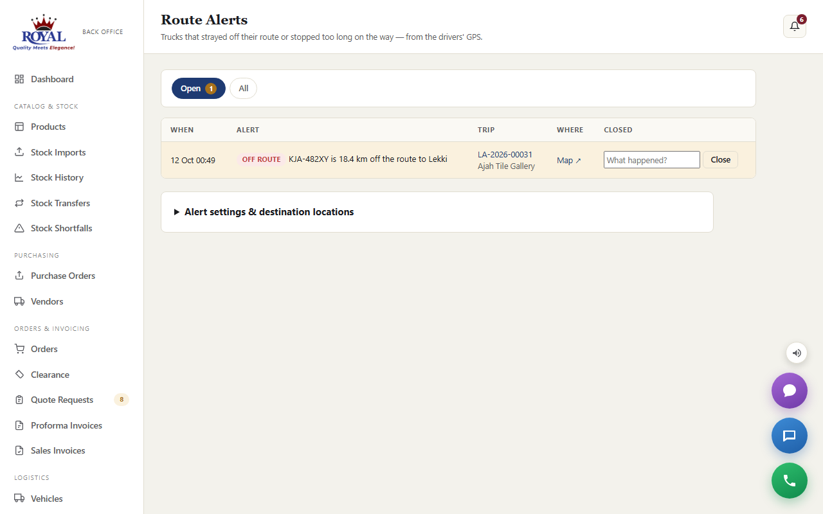Open the Map link for the alert
The height and width of the screenshot is (514, 823).
tap(569, 161)
